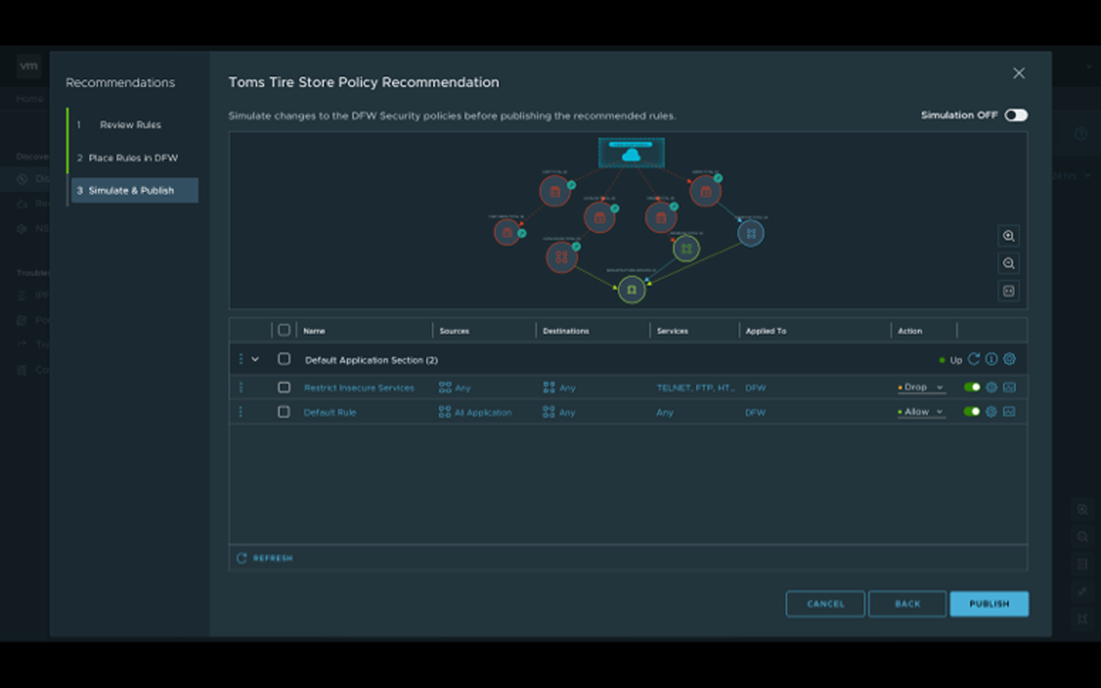The image size is (1101, 688).
Task: Click fit-to-screen icon on topology map
Action: point(1008,291)
